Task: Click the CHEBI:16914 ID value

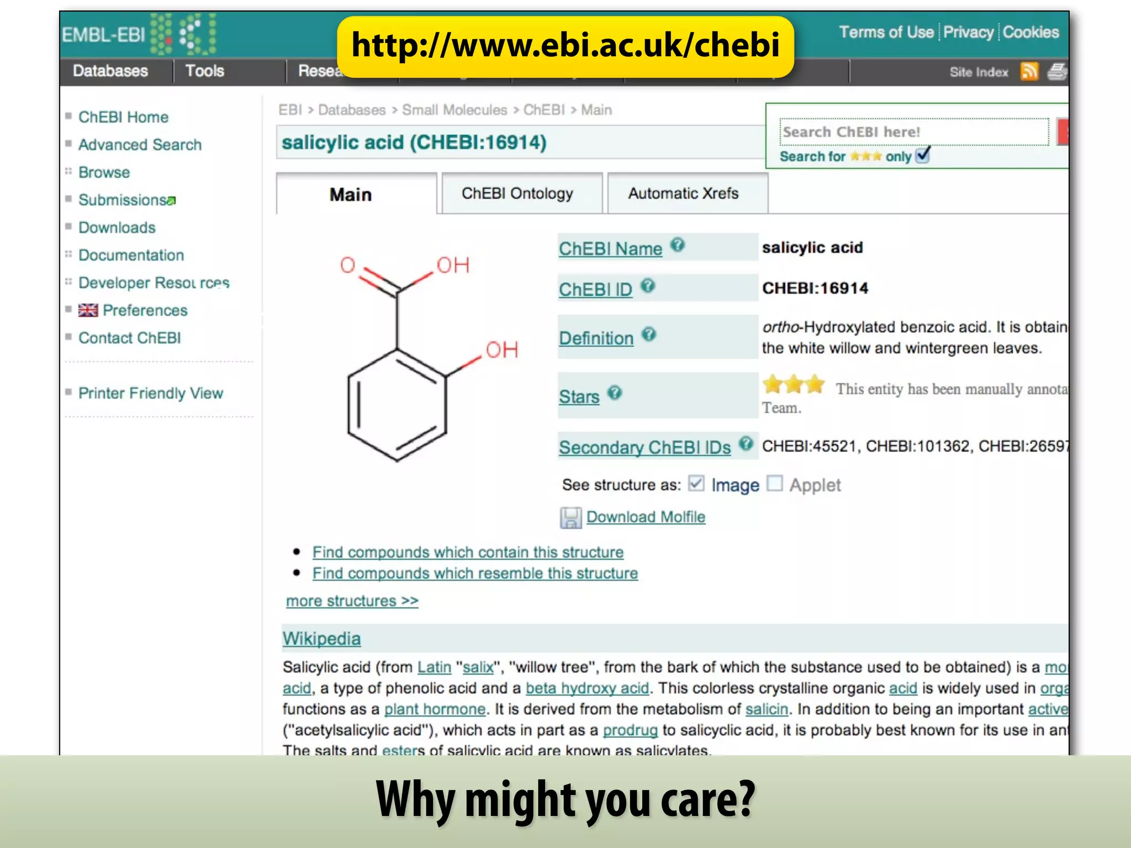Action: click(x=815, y=288)
